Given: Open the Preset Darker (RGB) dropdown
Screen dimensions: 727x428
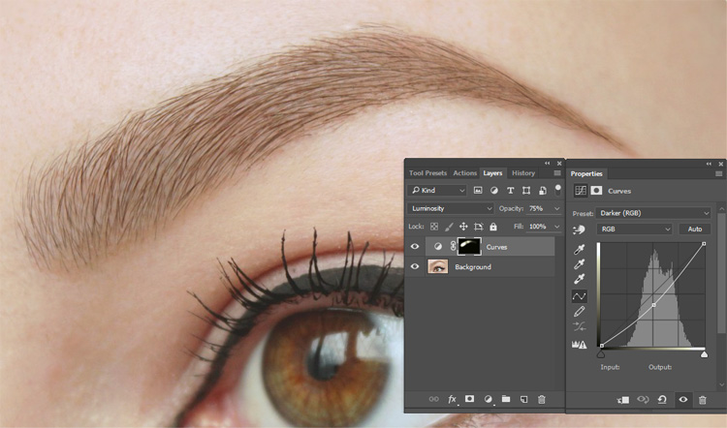Looking at the screenshot, I should 653,213.
